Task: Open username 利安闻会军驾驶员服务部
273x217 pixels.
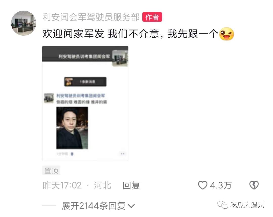Action: (x=91, y=17)
